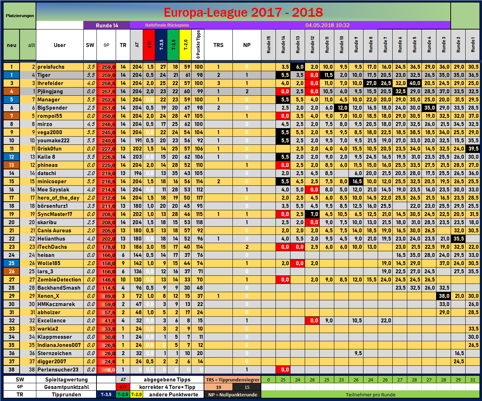Click the Runde 15 column header
The image size is (482, 401).
268,45
